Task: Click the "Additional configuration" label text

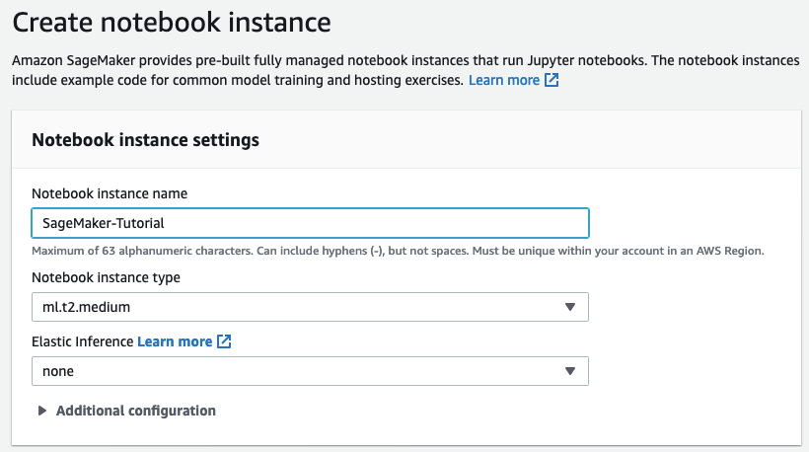Action: [136, 411]
